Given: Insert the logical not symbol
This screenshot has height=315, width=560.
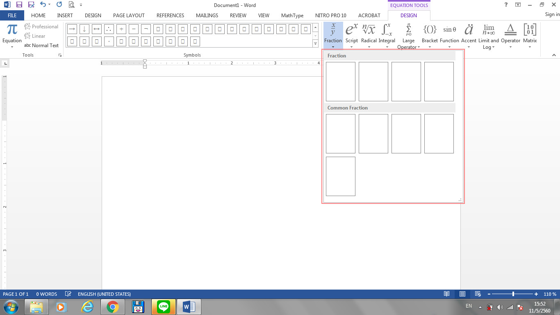Looking at the screenshot, I should (x=146, y=29).
